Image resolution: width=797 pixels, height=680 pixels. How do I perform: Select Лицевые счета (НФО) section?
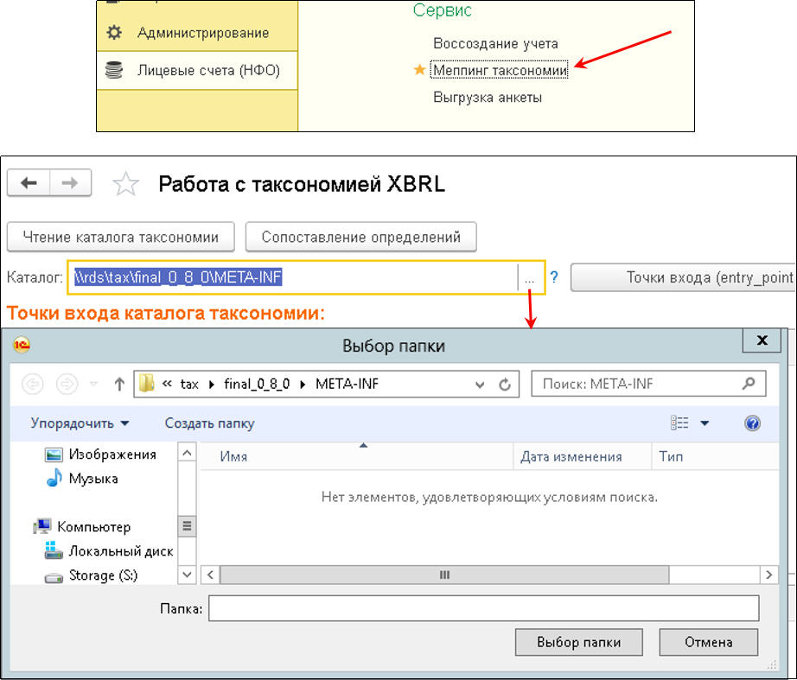click(x=207, y=70)
